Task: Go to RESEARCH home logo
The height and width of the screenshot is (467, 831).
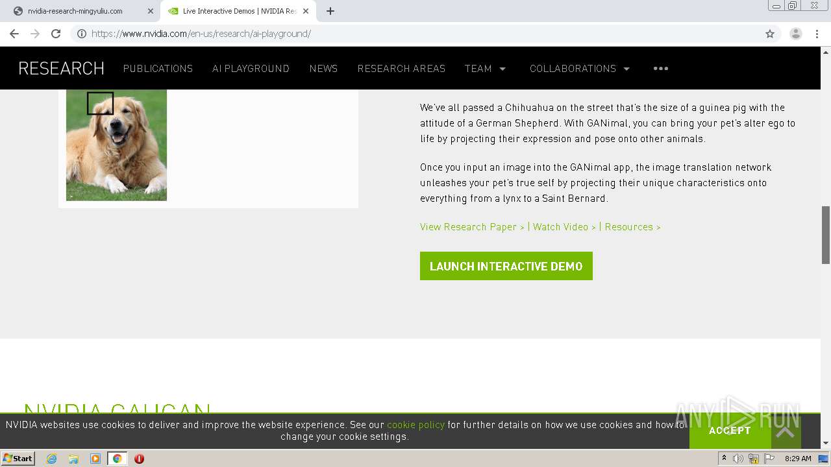Action: tap(61, 68)
